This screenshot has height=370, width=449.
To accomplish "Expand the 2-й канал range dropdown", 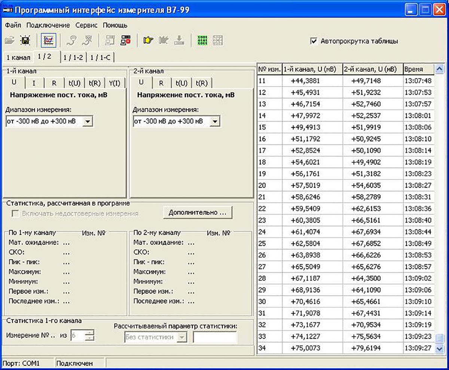I will click(x=215, y=121).
